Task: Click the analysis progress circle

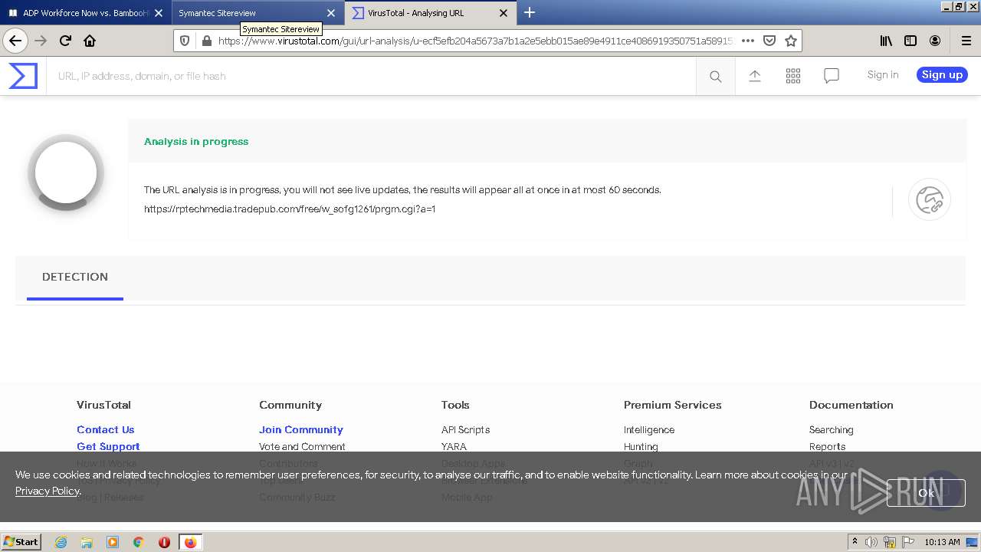Action: point(66,172)
